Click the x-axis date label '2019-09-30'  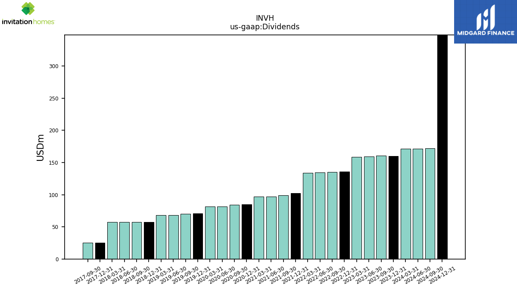185,275
